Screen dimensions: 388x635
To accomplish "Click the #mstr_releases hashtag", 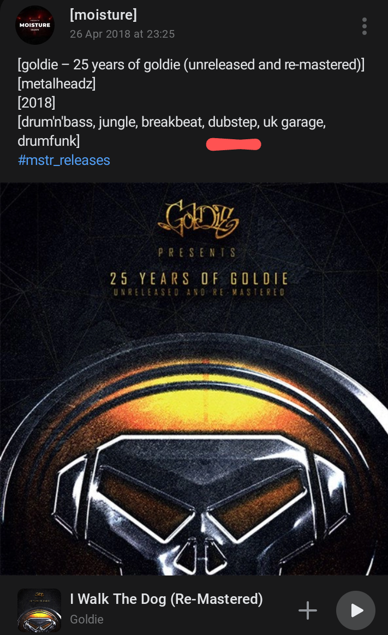I will pos(64,160).
